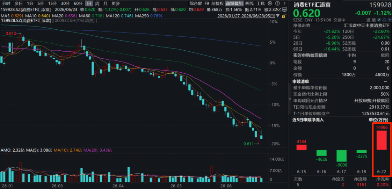Click the right chevron arrow in toolbar
The image size is (392, 189).
point(285,4)
